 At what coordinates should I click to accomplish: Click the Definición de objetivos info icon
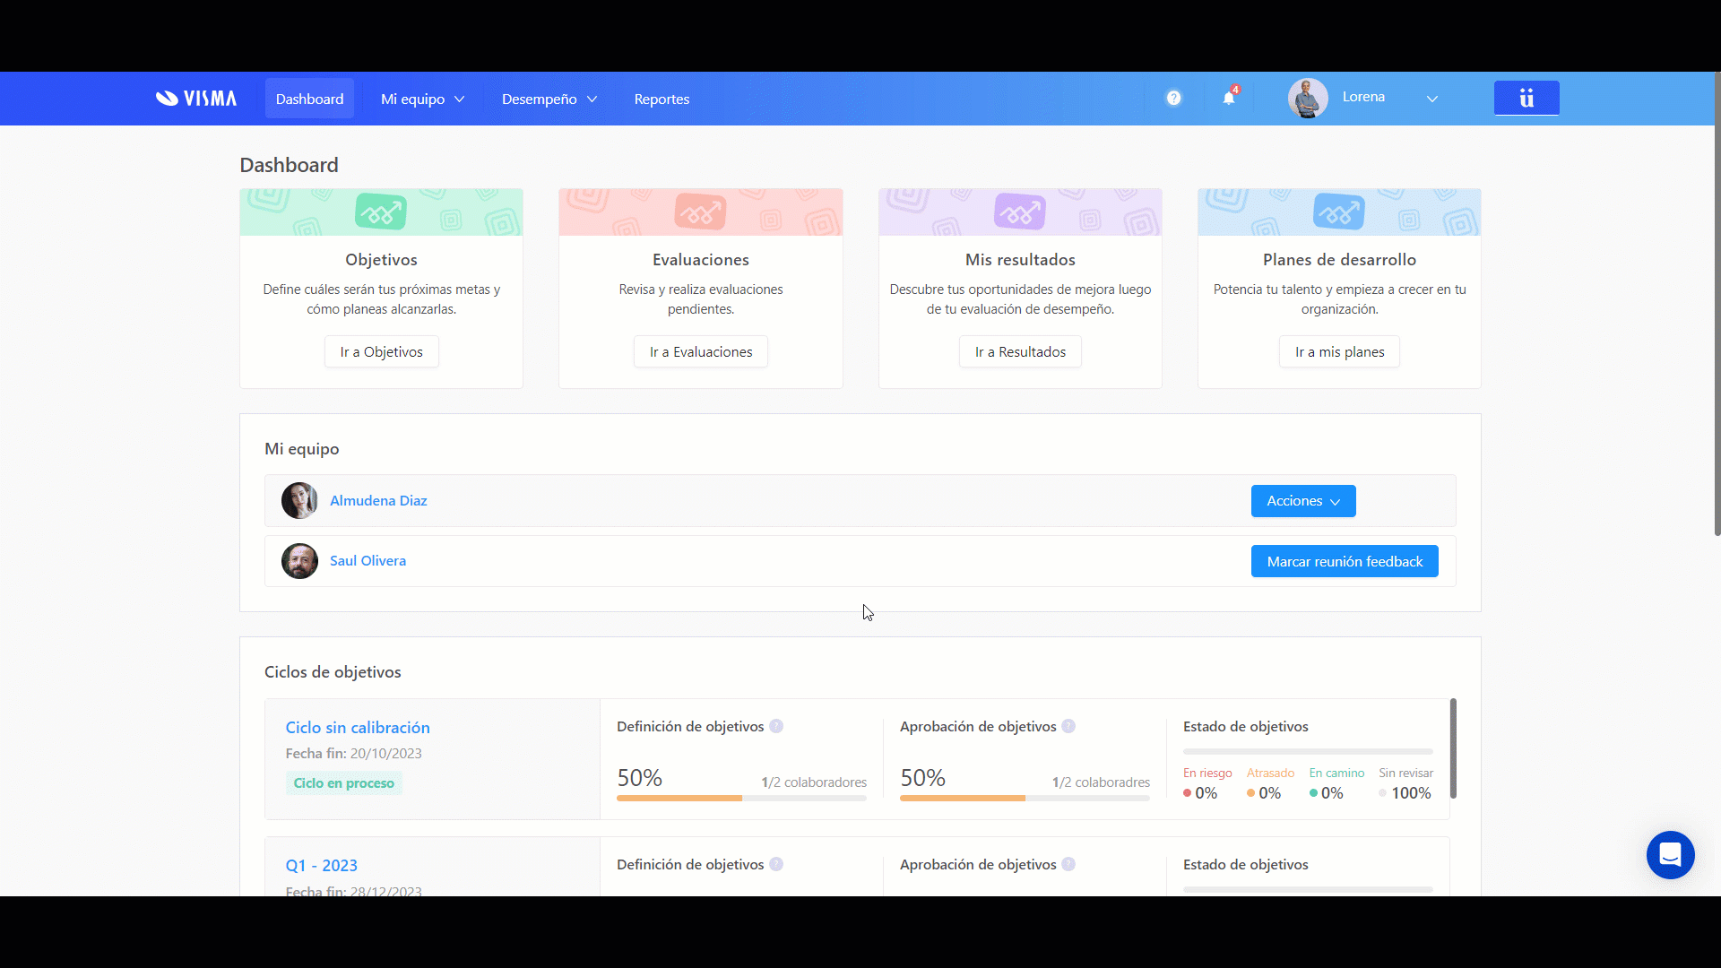coord(776,726)
